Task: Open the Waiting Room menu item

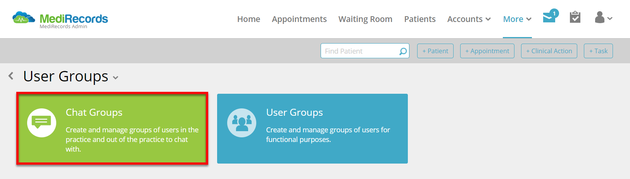Action: [x=365, y=19]
